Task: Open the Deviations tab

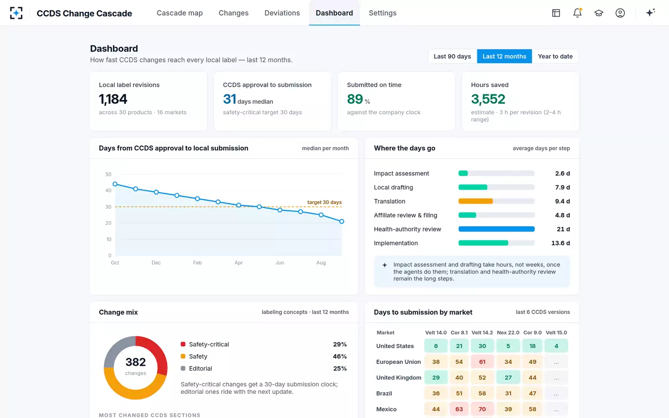Action: click(282, 13)
